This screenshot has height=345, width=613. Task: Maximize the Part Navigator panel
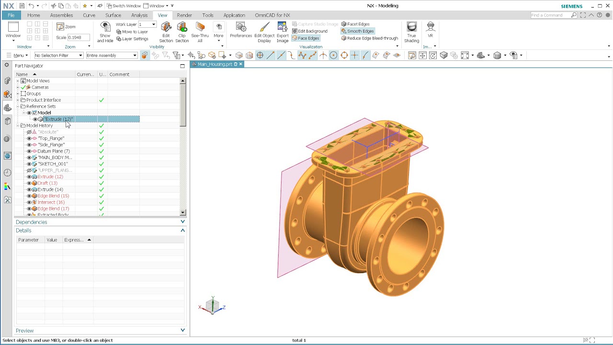pos(182,66)
